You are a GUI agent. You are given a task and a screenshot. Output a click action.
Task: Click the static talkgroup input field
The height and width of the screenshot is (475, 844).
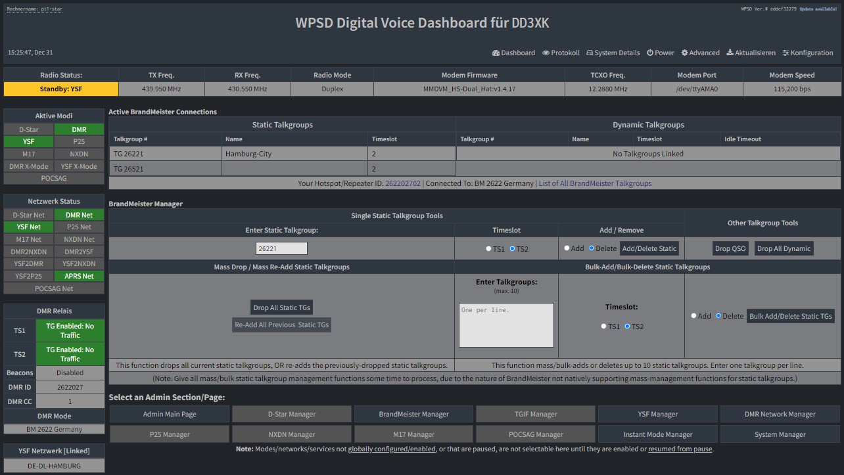[281, 248]
